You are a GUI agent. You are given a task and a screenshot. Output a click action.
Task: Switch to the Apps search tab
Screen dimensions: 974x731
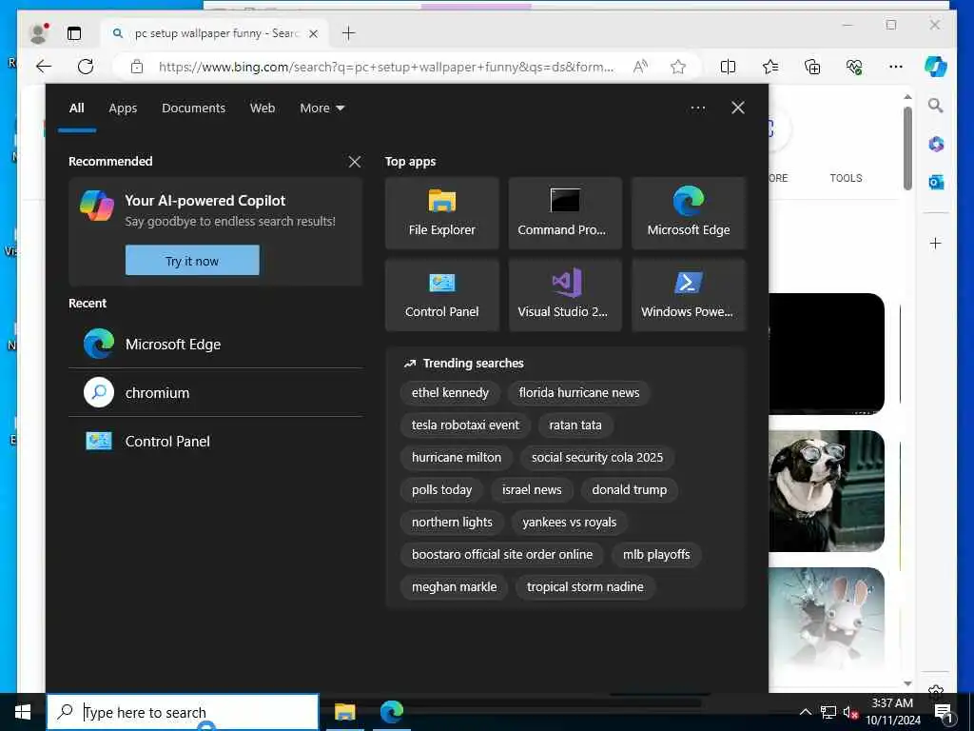click(x=123, y=109)
